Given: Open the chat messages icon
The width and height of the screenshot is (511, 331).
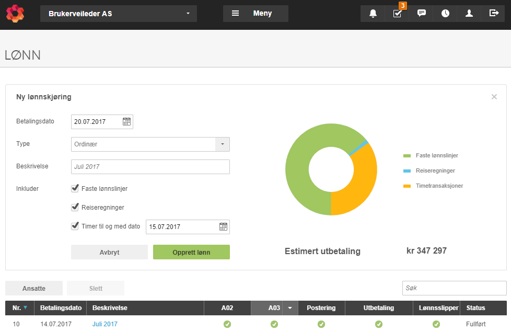Looking at the screenshot, I should 421,14.
